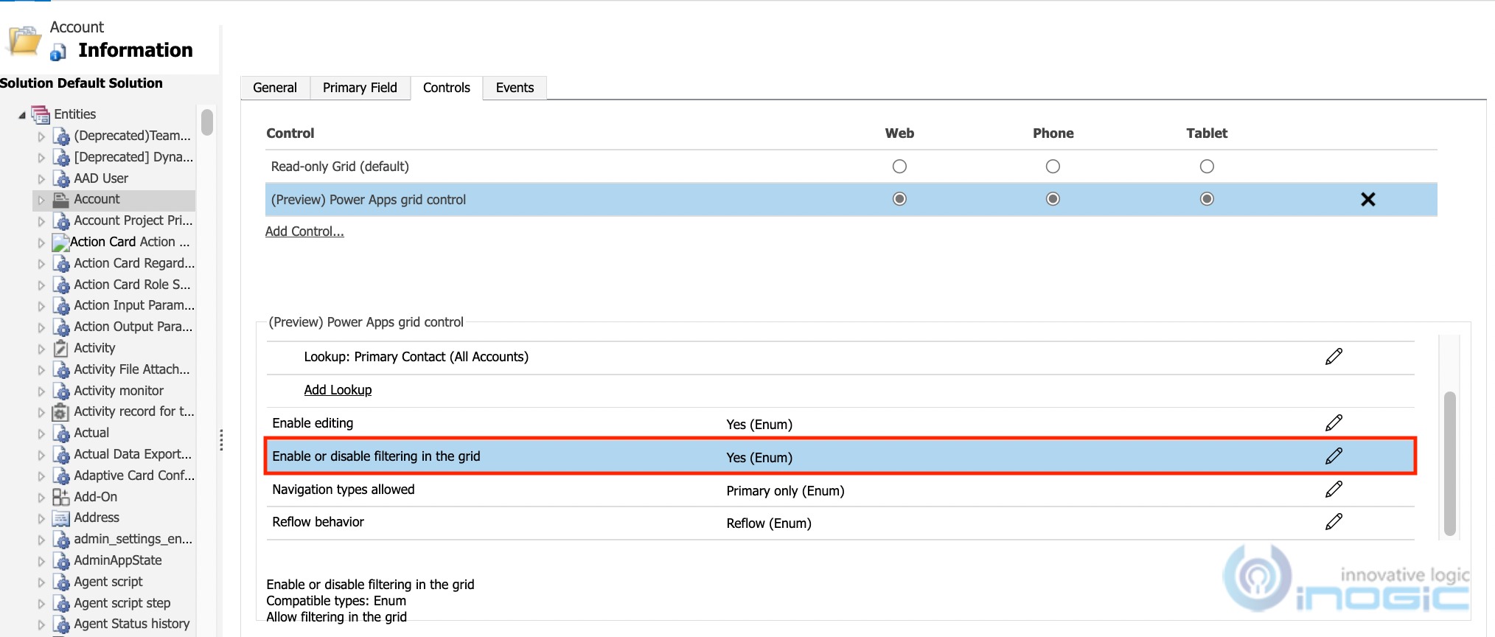Screen dimensions: 1495x637
Task: Edit the Primary Contact lookup with pencil icon
Action: coord(1334,357)
